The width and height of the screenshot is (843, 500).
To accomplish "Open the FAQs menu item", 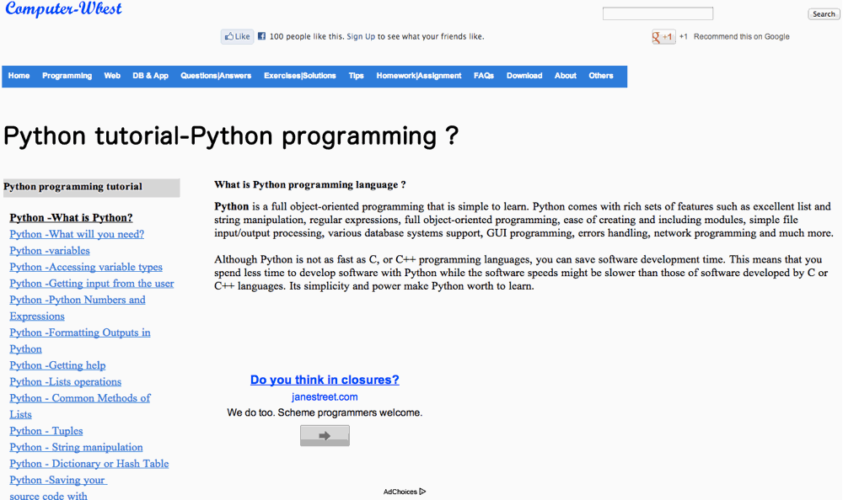I will (x=484, y=76).
